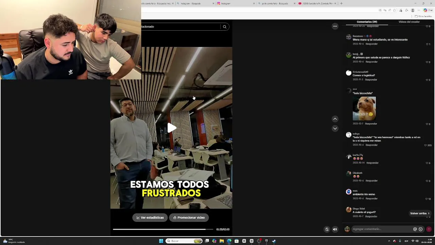This screenshot has height=245, width=435.
Task: Like the 'ambiente kio weno' comment
Action: pos(427,199)
